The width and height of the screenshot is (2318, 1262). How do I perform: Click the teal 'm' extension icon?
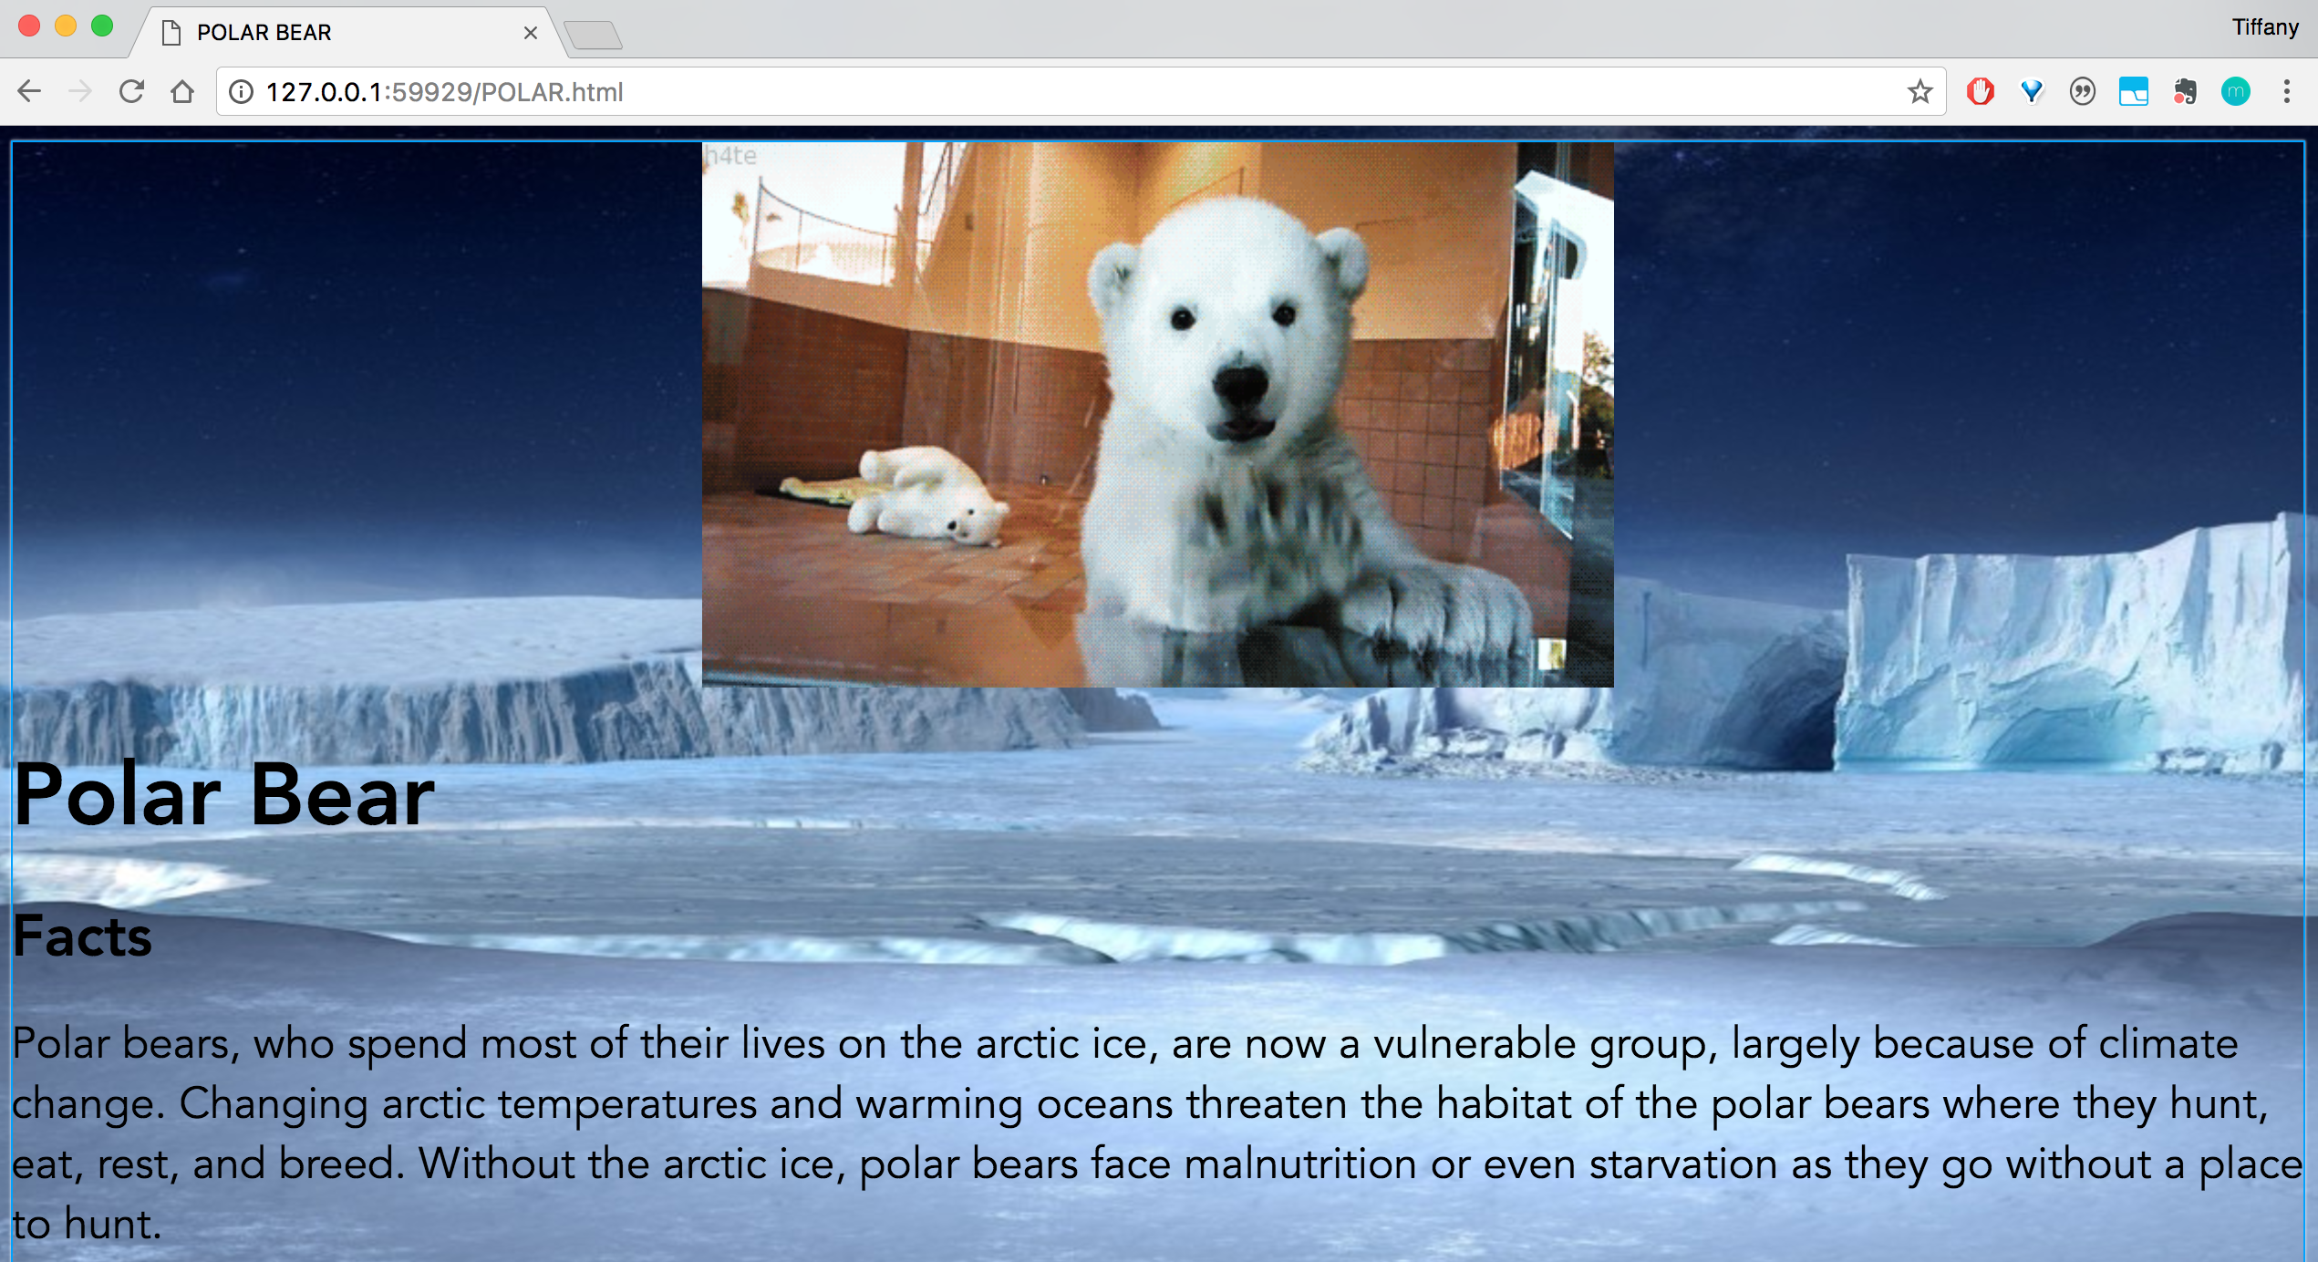tap(2236, 91)
